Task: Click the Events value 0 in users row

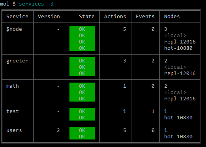Action: click(x=153, y=130)
